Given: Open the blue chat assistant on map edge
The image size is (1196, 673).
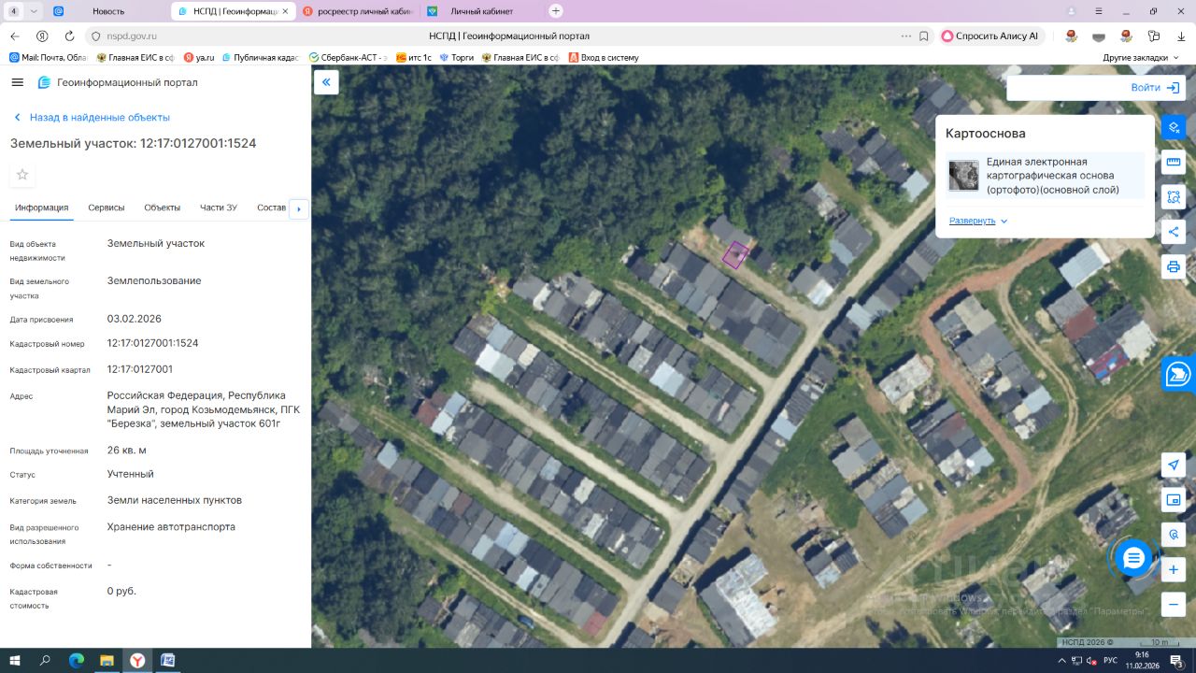Looking at the screenshot, I should [x=1178, y=375].
